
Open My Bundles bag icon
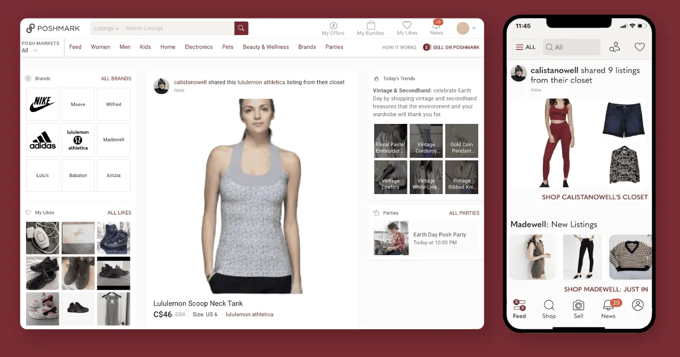tap(371, 25)
